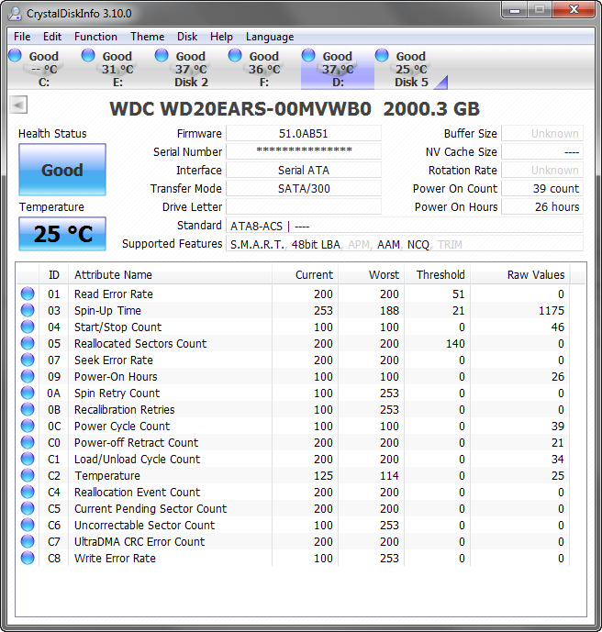Click the Power On Count field
The height and width of the screenshot is (632, 602).
(542, 188)
